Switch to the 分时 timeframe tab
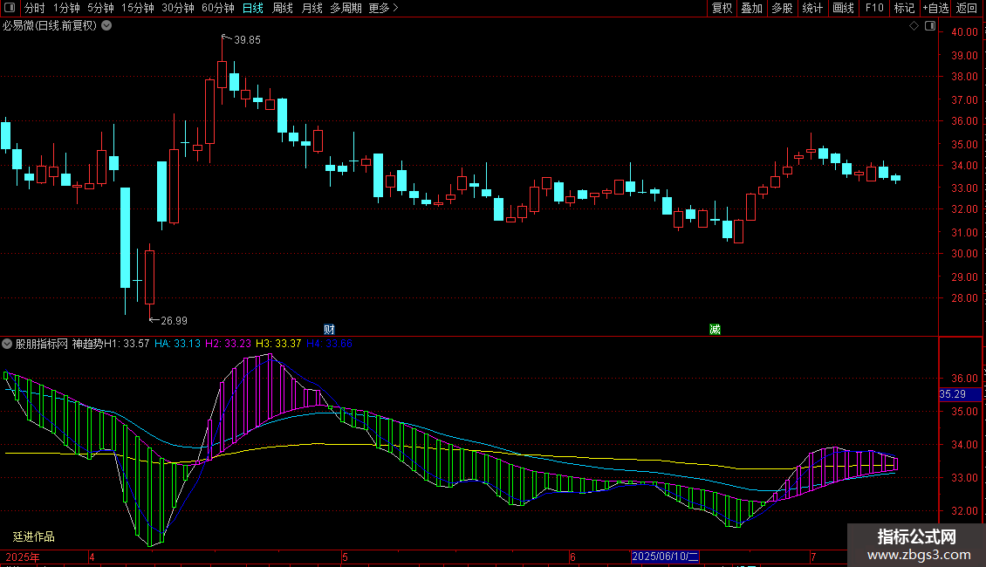 [x=35, y=8]
